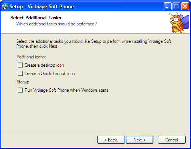The height and width of the screenshot is (149, 191).
Task: Minimize the Setup window
Action: 167,6
